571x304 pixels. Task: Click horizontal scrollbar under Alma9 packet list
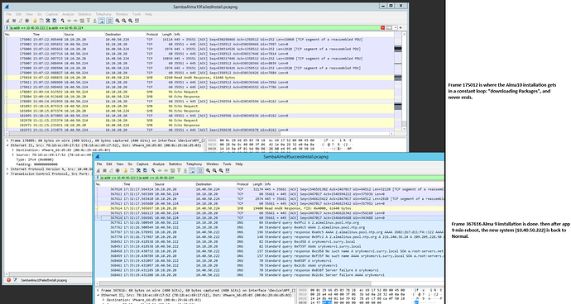[x=270, y=283]
